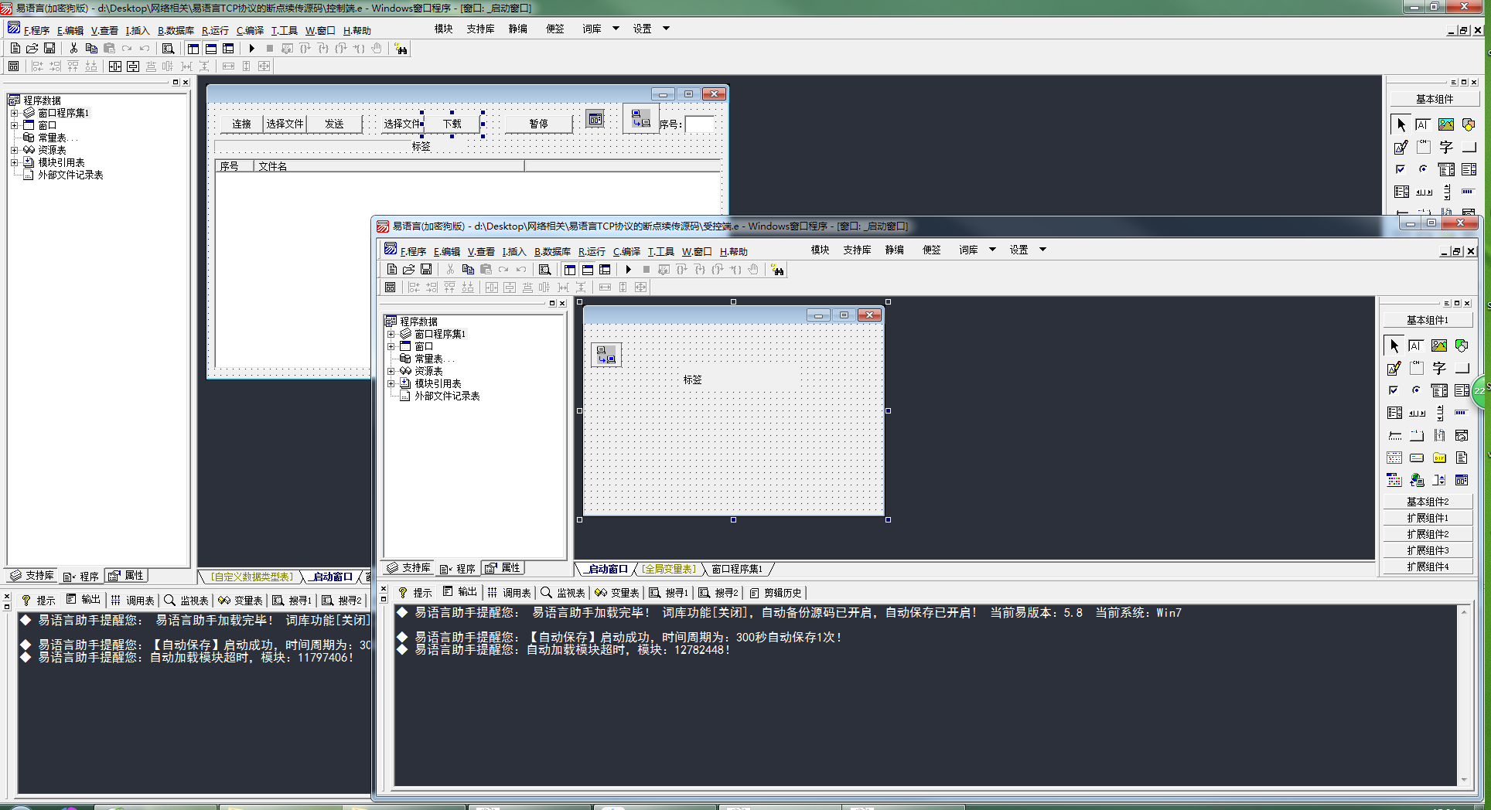Click Copy icon in front window toolbar
Viewport: 1491px width, 810px height.
click(468, 270)
